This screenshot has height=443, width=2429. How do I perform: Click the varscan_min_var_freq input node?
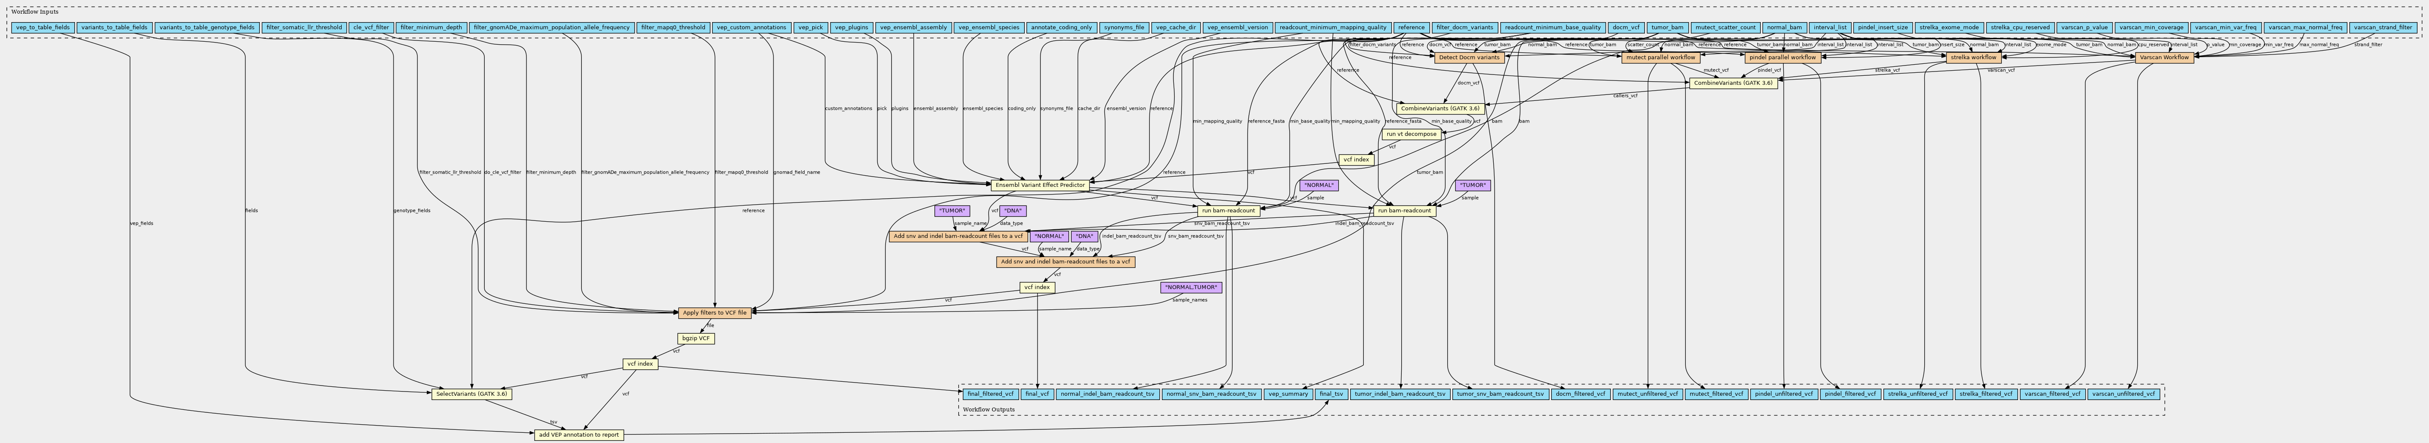pos(2225,27)
